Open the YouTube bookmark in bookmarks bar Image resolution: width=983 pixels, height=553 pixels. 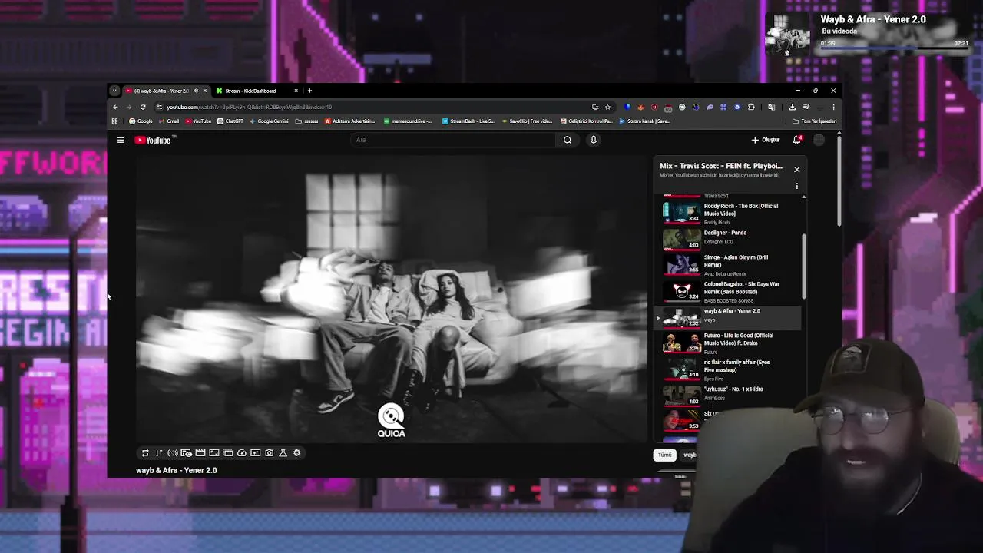click(198, 121)
